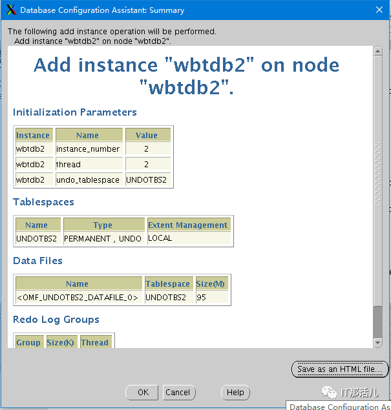Click the Size(K) column header
Screen dimensions: 391x410
(x=62, y=342)
